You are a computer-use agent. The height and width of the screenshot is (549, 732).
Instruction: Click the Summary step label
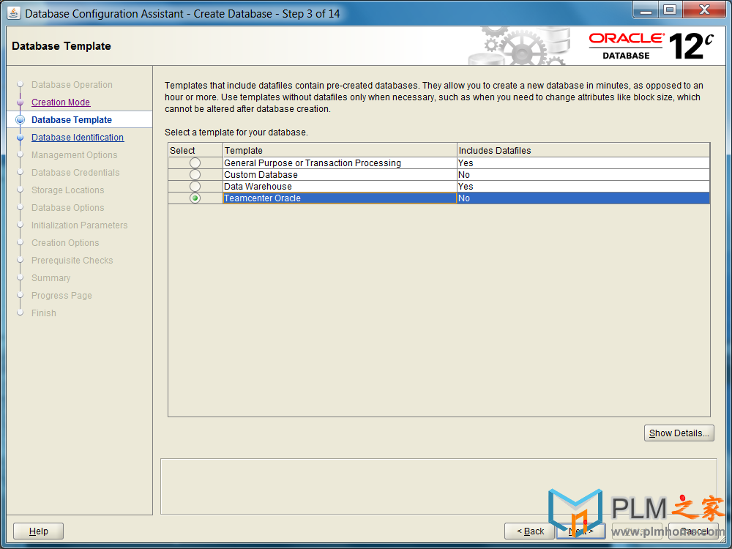[x=51, y=277]
